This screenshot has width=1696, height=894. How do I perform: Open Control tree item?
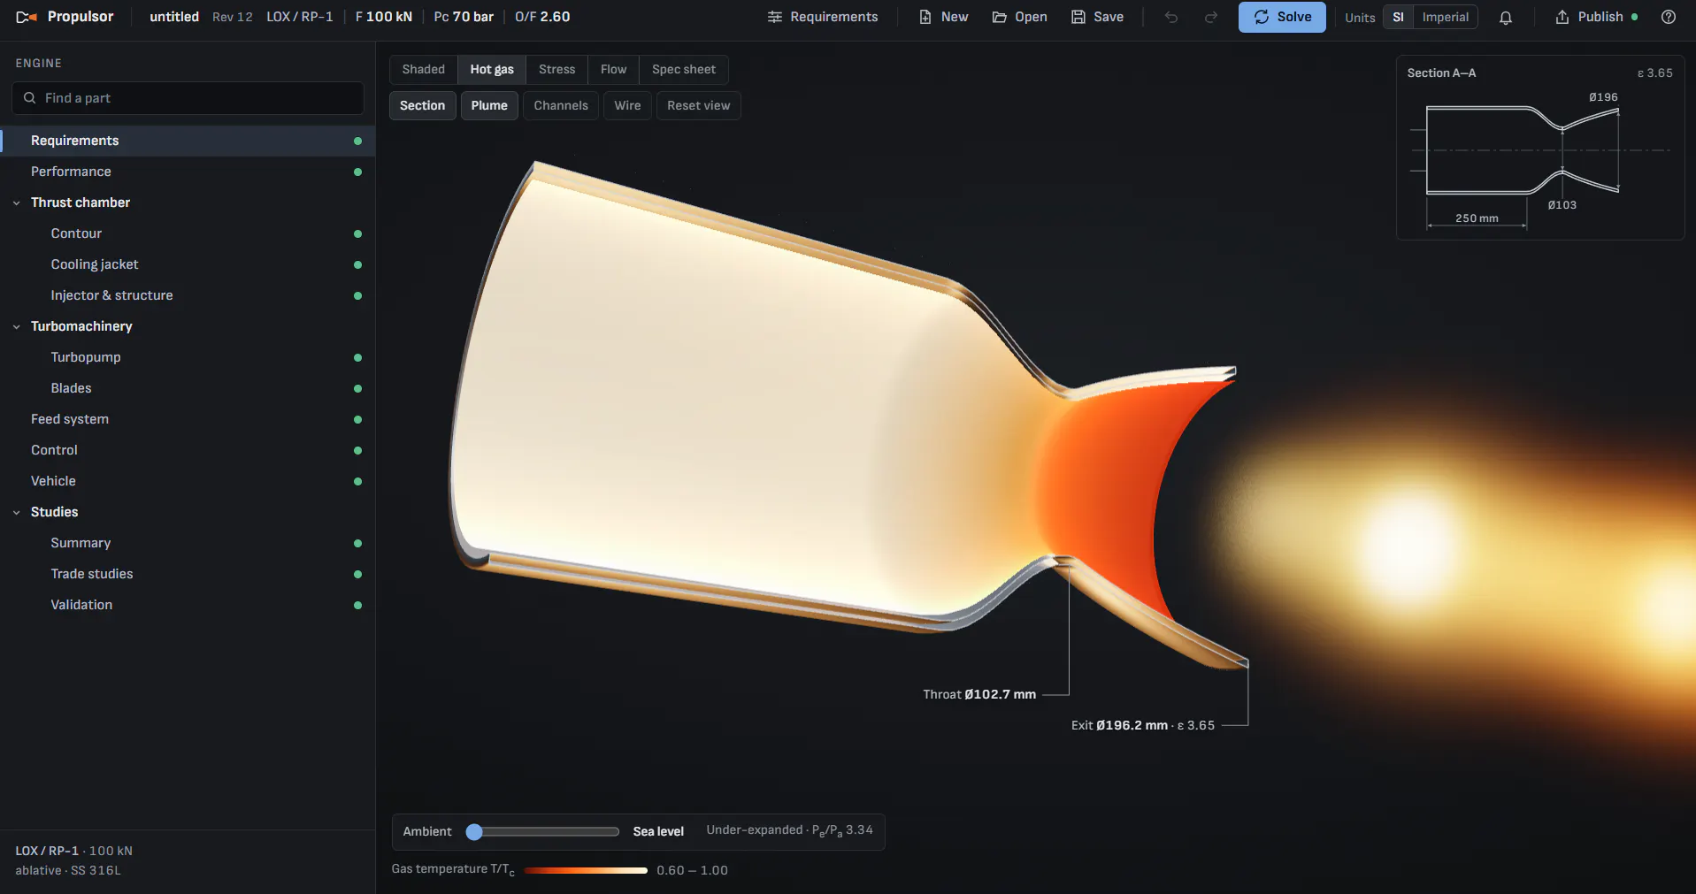click(x=188, y=450)
